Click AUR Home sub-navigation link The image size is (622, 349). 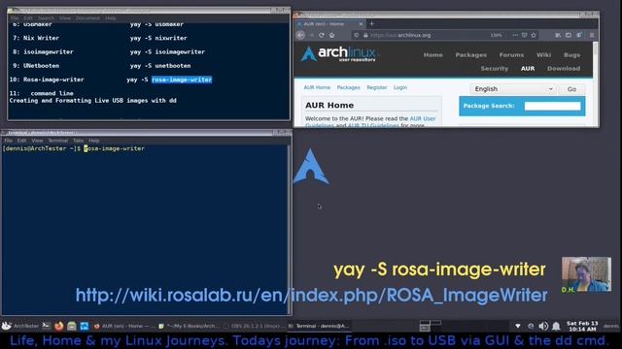click(x=317, y=87)
